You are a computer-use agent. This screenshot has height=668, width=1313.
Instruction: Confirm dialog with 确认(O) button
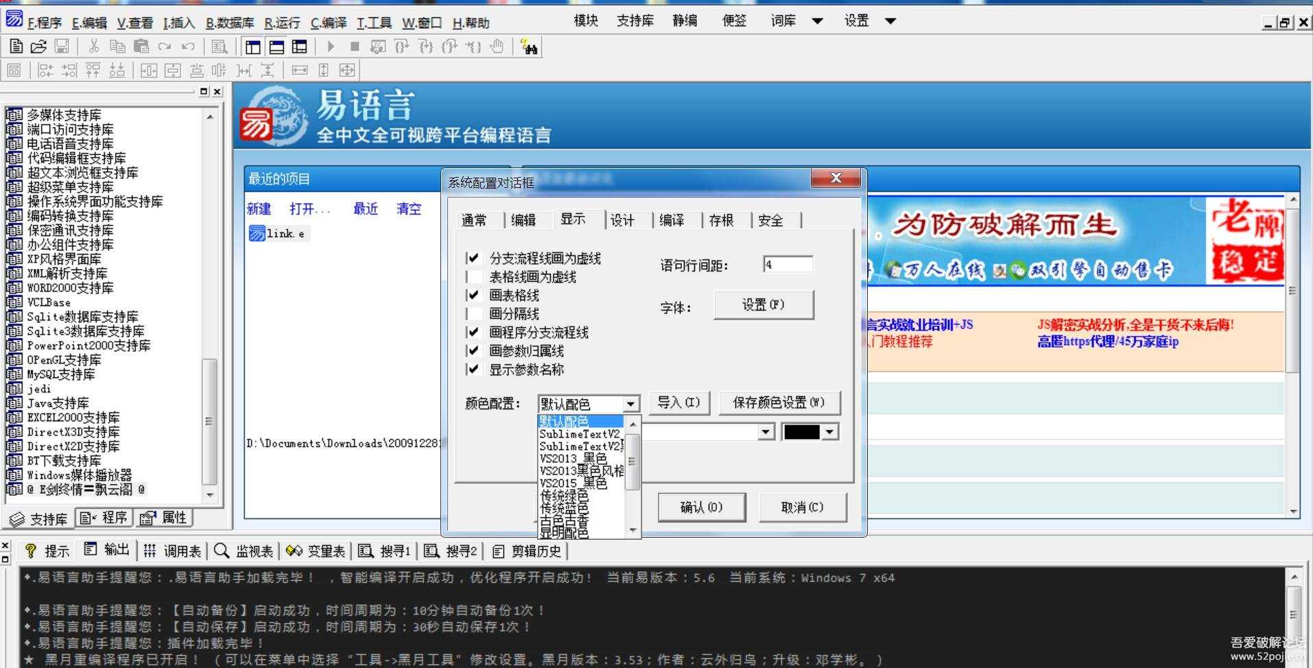click(x=702, y=508)
